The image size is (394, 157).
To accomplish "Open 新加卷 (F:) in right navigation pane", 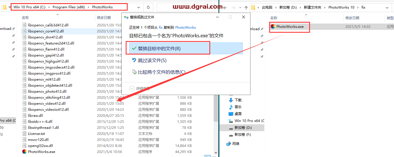I will pyautogui.click(x=243, y=134).
